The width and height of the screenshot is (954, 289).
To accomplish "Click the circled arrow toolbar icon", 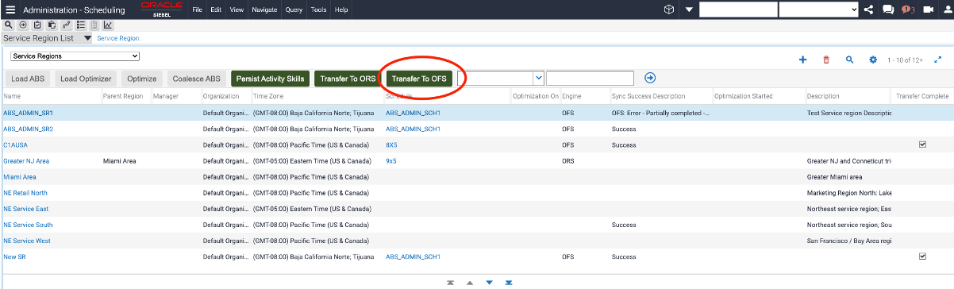I will (x=23, y=25).
